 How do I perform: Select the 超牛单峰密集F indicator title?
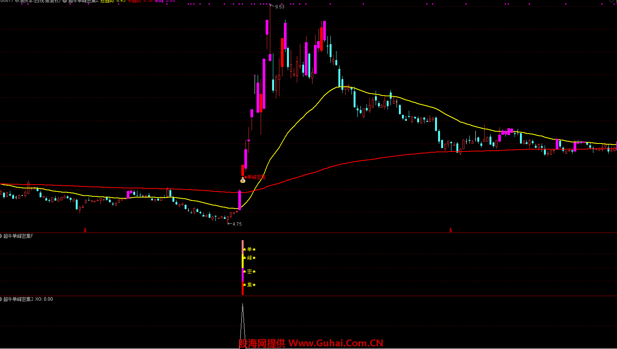point(18,236)
